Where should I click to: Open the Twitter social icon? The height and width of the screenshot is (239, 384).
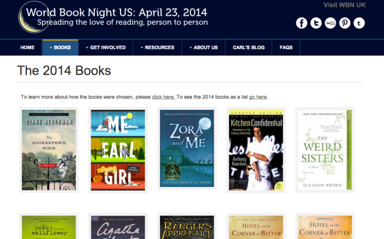tap(316, 23)
